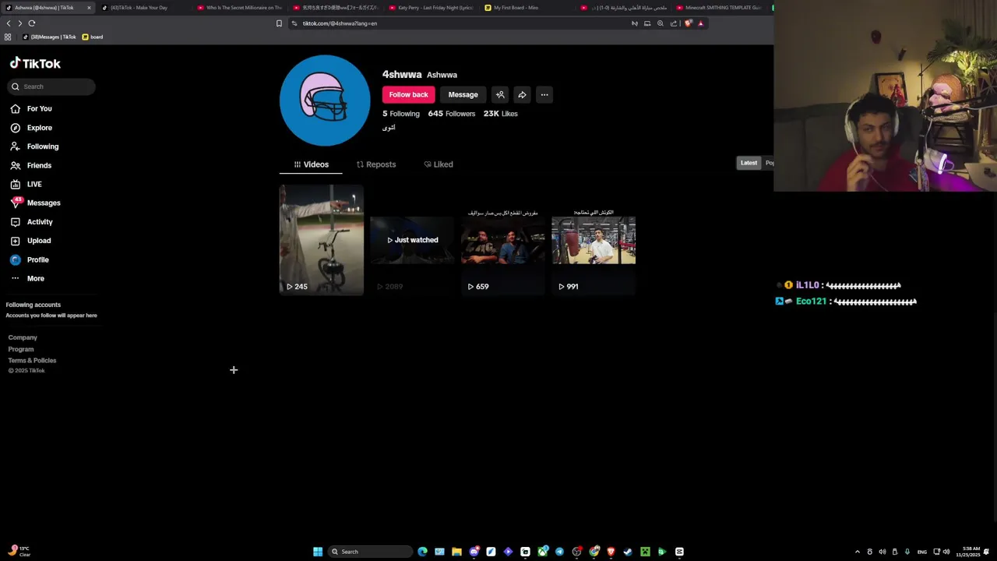997x561 pixels.
Task: Click the 23K Likes stat
Action: click(500, 114)
